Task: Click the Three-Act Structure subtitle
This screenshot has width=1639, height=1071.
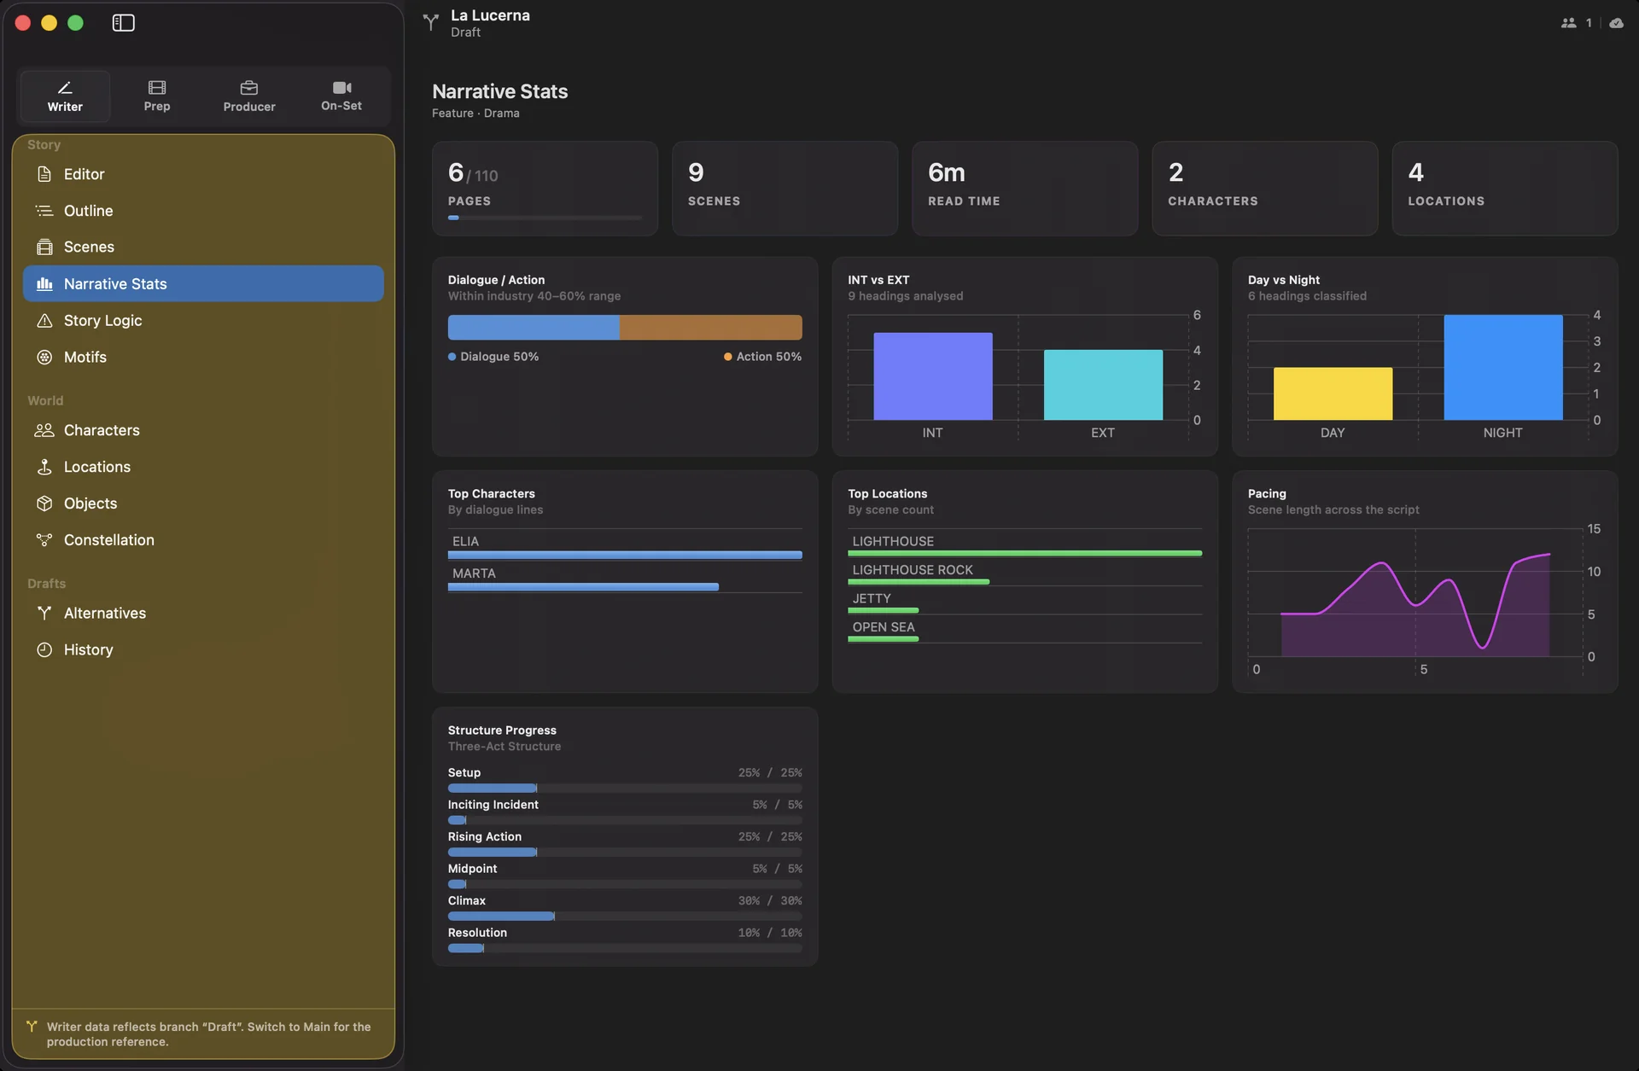Action: pyautogui.click(x=505, y=747)
